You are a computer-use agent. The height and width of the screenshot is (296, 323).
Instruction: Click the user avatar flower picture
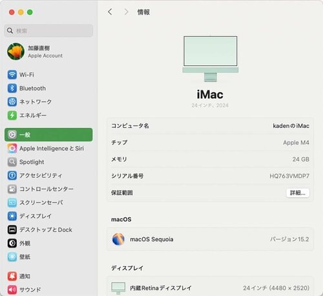coord(16,52)
